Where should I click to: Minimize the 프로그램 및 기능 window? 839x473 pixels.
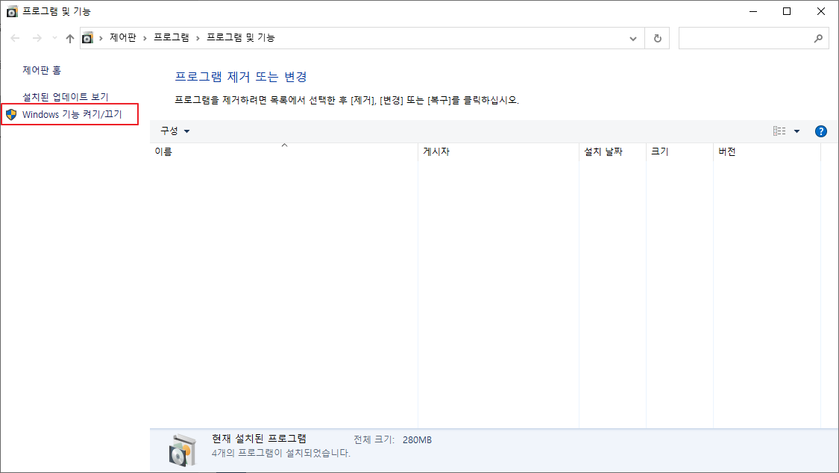753,11
